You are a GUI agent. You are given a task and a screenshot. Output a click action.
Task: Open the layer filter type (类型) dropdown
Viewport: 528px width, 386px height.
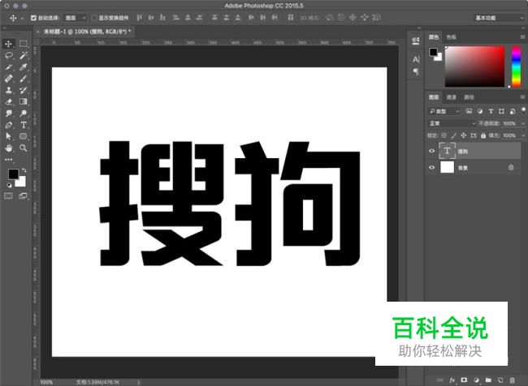click(x=444, y=111)
